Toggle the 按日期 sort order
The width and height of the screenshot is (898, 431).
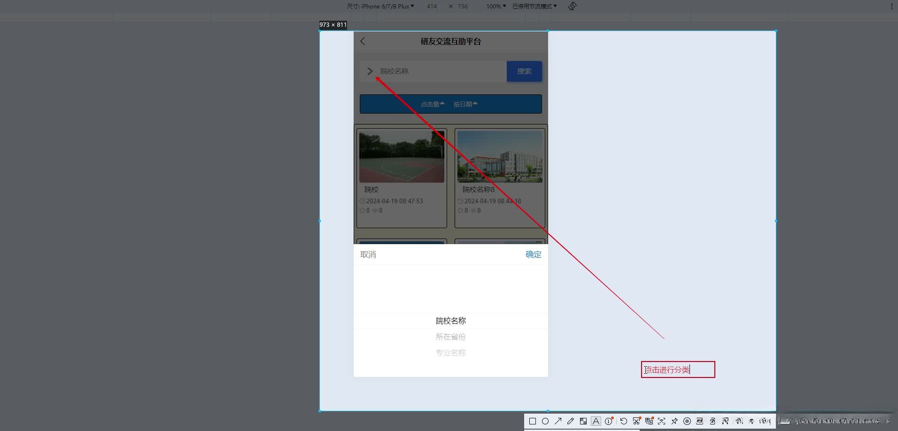click(464, 104)
